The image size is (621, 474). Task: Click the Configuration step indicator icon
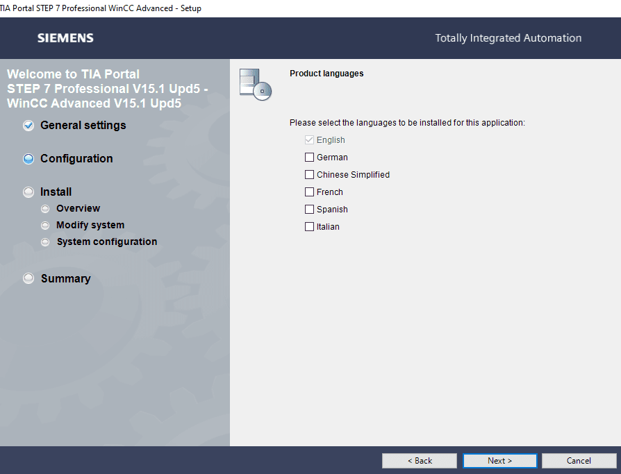[x=28, y=159]
